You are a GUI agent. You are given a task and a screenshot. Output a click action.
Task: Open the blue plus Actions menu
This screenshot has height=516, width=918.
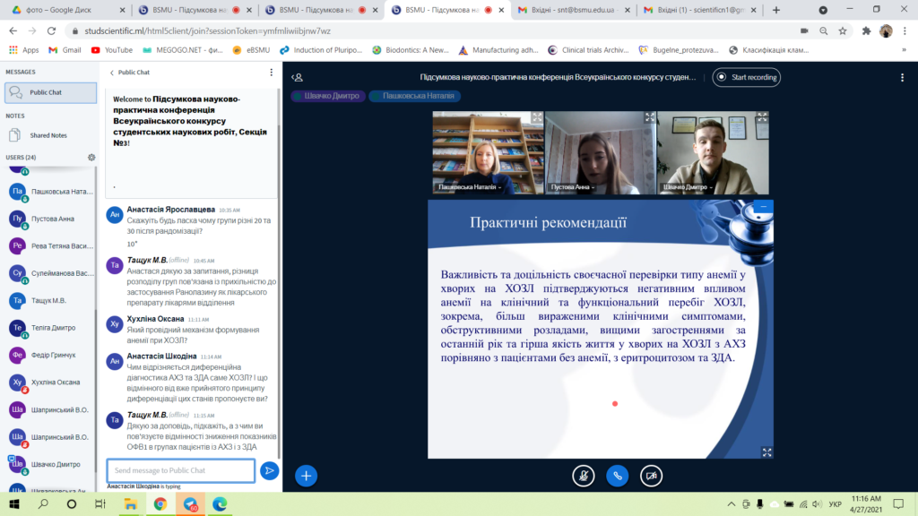pos(307,476)
